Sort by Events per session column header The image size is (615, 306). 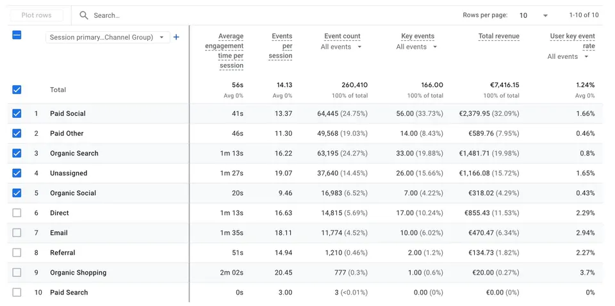pos(281,46)
